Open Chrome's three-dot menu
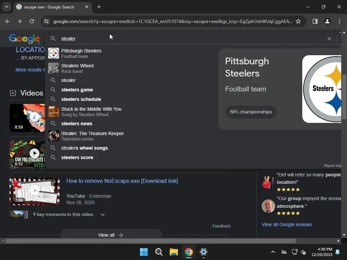 [x=340, y=21]
